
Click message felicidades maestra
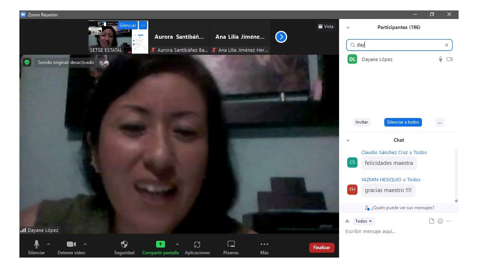point(389,163)
